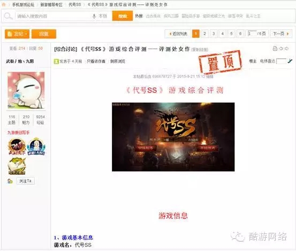Image resolution: width=296 pixels, height=251 pixels.
Task: Click the search text input field
Action: tap(54, 16)
